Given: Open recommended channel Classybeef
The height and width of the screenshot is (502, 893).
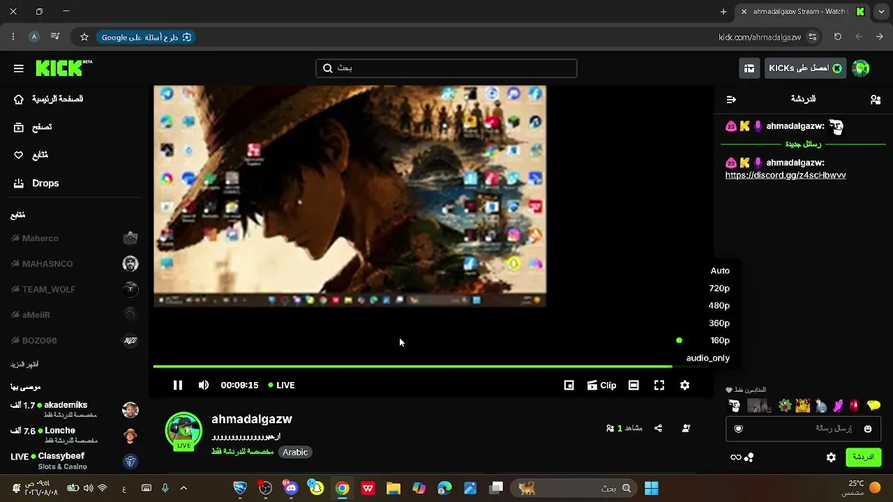Looking at the screenshot, I should (x=74, y=461).
